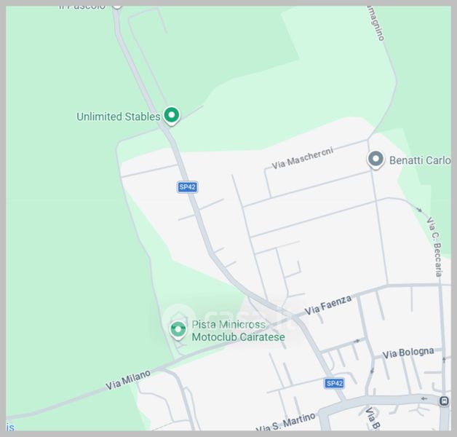Click the Unlimited Stables green pin
The height and width of the screenshot is (437, 457).
(x=172, y=116)
